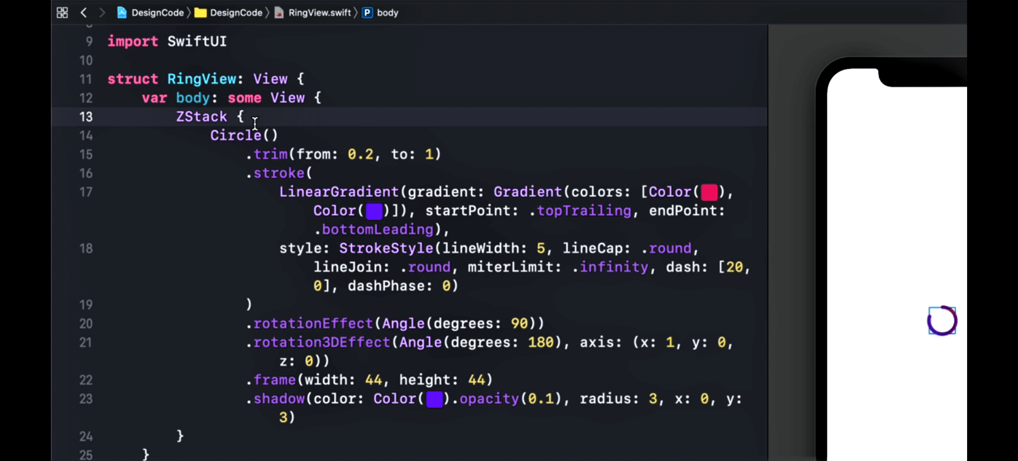Image resolution: width=1018 pixels, height=461 pixels.
Task: Open the body property breadcrumb
Action: (381, 13)
